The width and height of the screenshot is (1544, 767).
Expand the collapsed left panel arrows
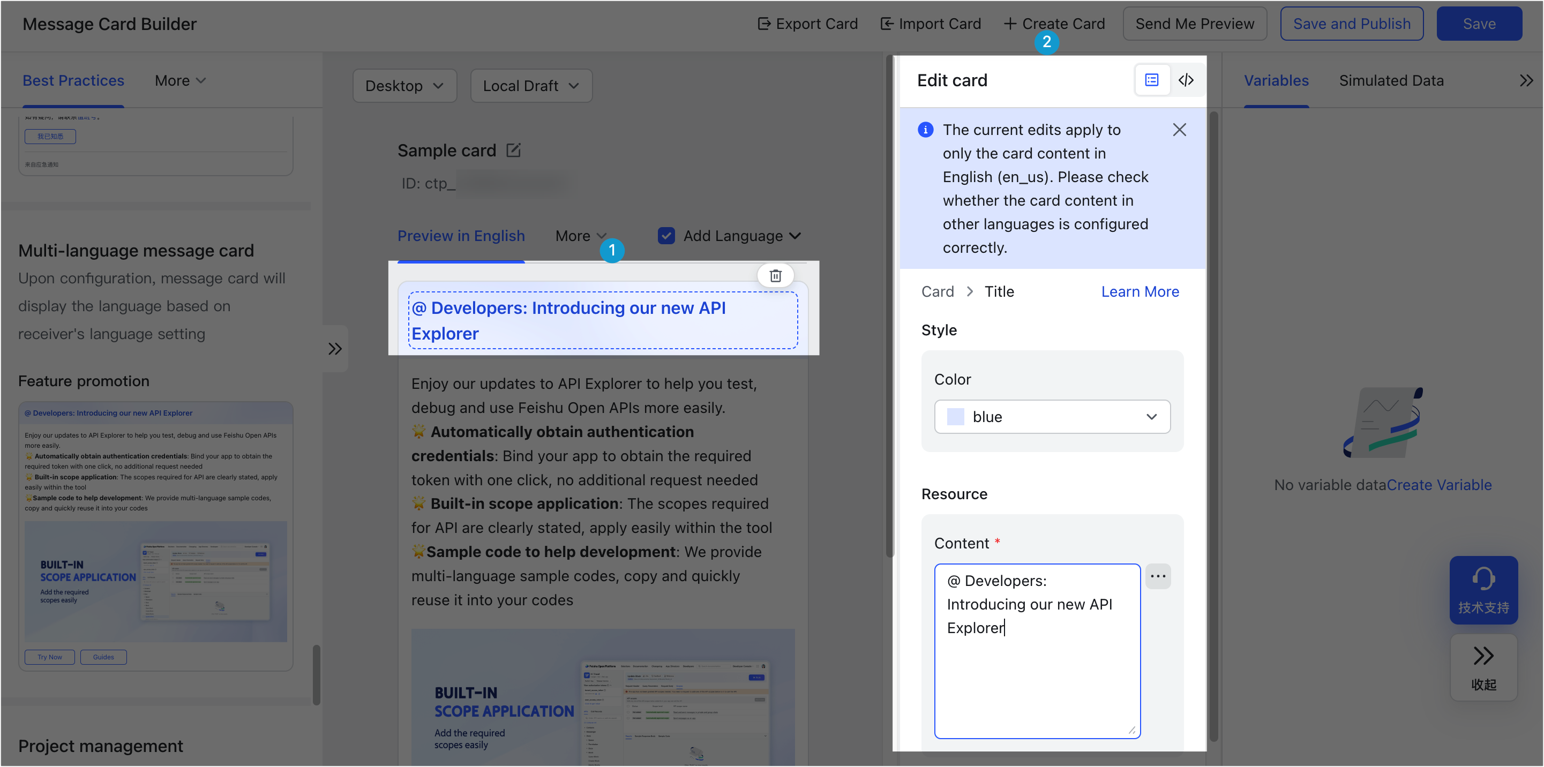[x=335, y=349]
